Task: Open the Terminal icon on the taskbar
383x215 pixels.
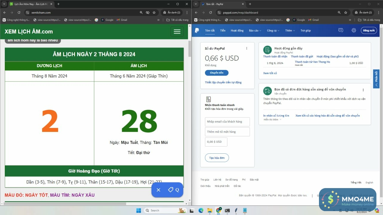Action: [x=227, y=211]
